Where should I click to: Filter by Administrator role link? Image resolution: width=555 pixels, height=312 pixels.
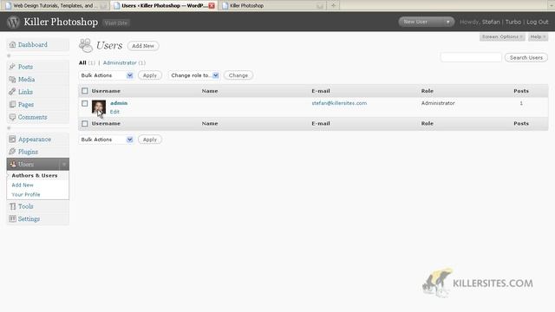pyautogui.click(x=120, y=62)
